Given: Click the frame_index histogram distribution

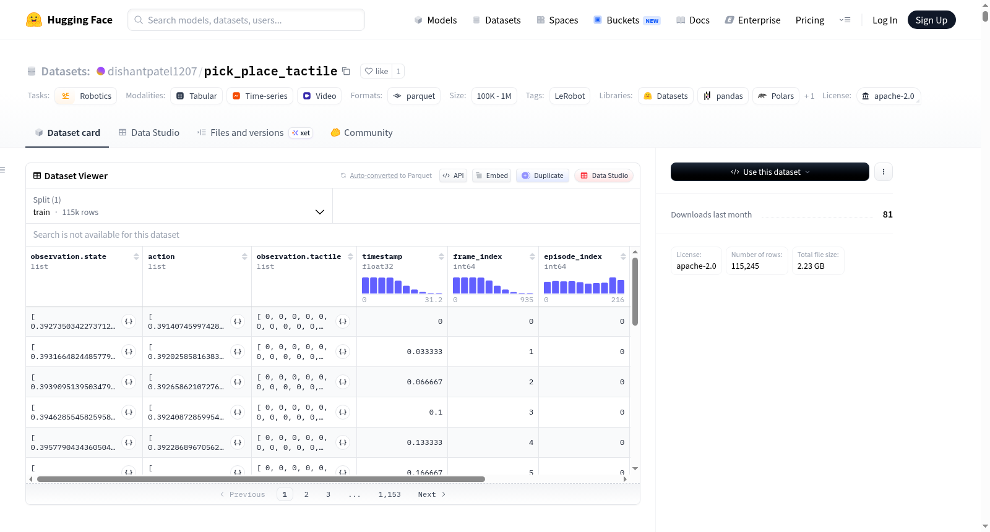Looking at the screenshot, I should coord(493,285).
